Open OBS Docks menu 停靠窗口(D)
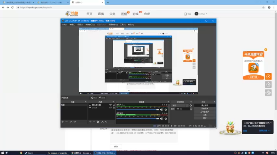Screen dimensions: 277x155 (90, 24)
